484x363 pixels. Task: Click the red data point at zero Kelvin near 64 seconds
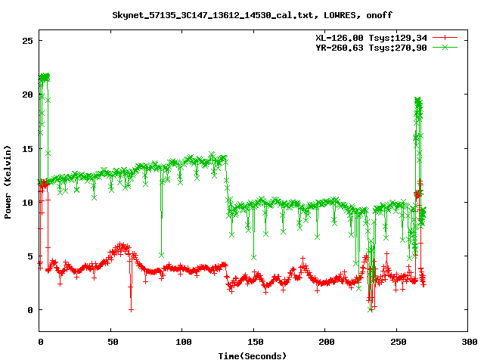coord(131,309)
